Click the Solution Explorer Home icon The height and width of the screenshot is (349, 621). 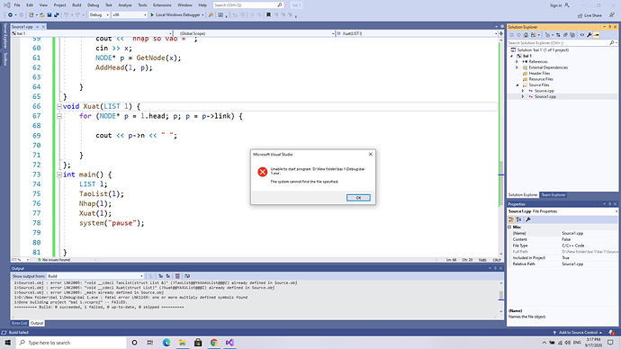click(x=526, y=35)
